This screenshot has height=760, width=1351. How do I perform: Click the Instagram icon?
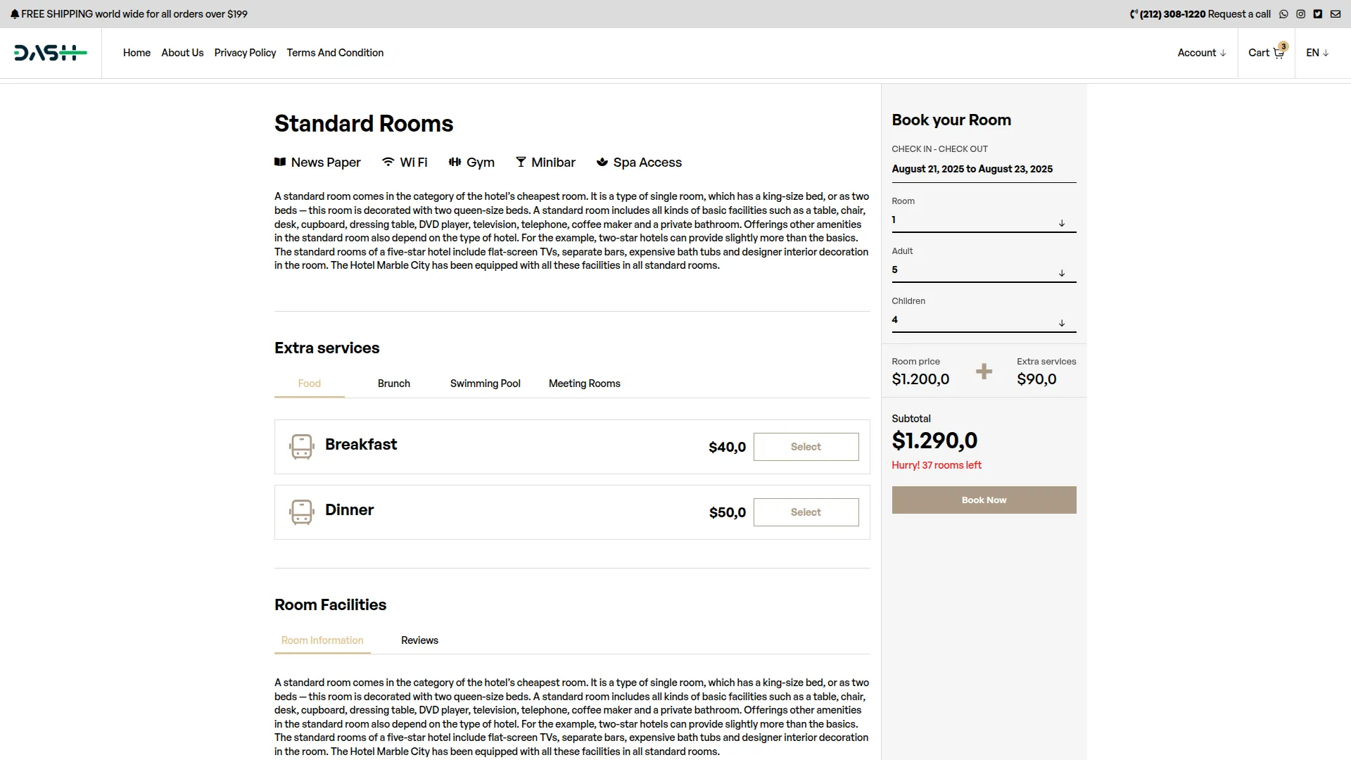coord(1300,14)
